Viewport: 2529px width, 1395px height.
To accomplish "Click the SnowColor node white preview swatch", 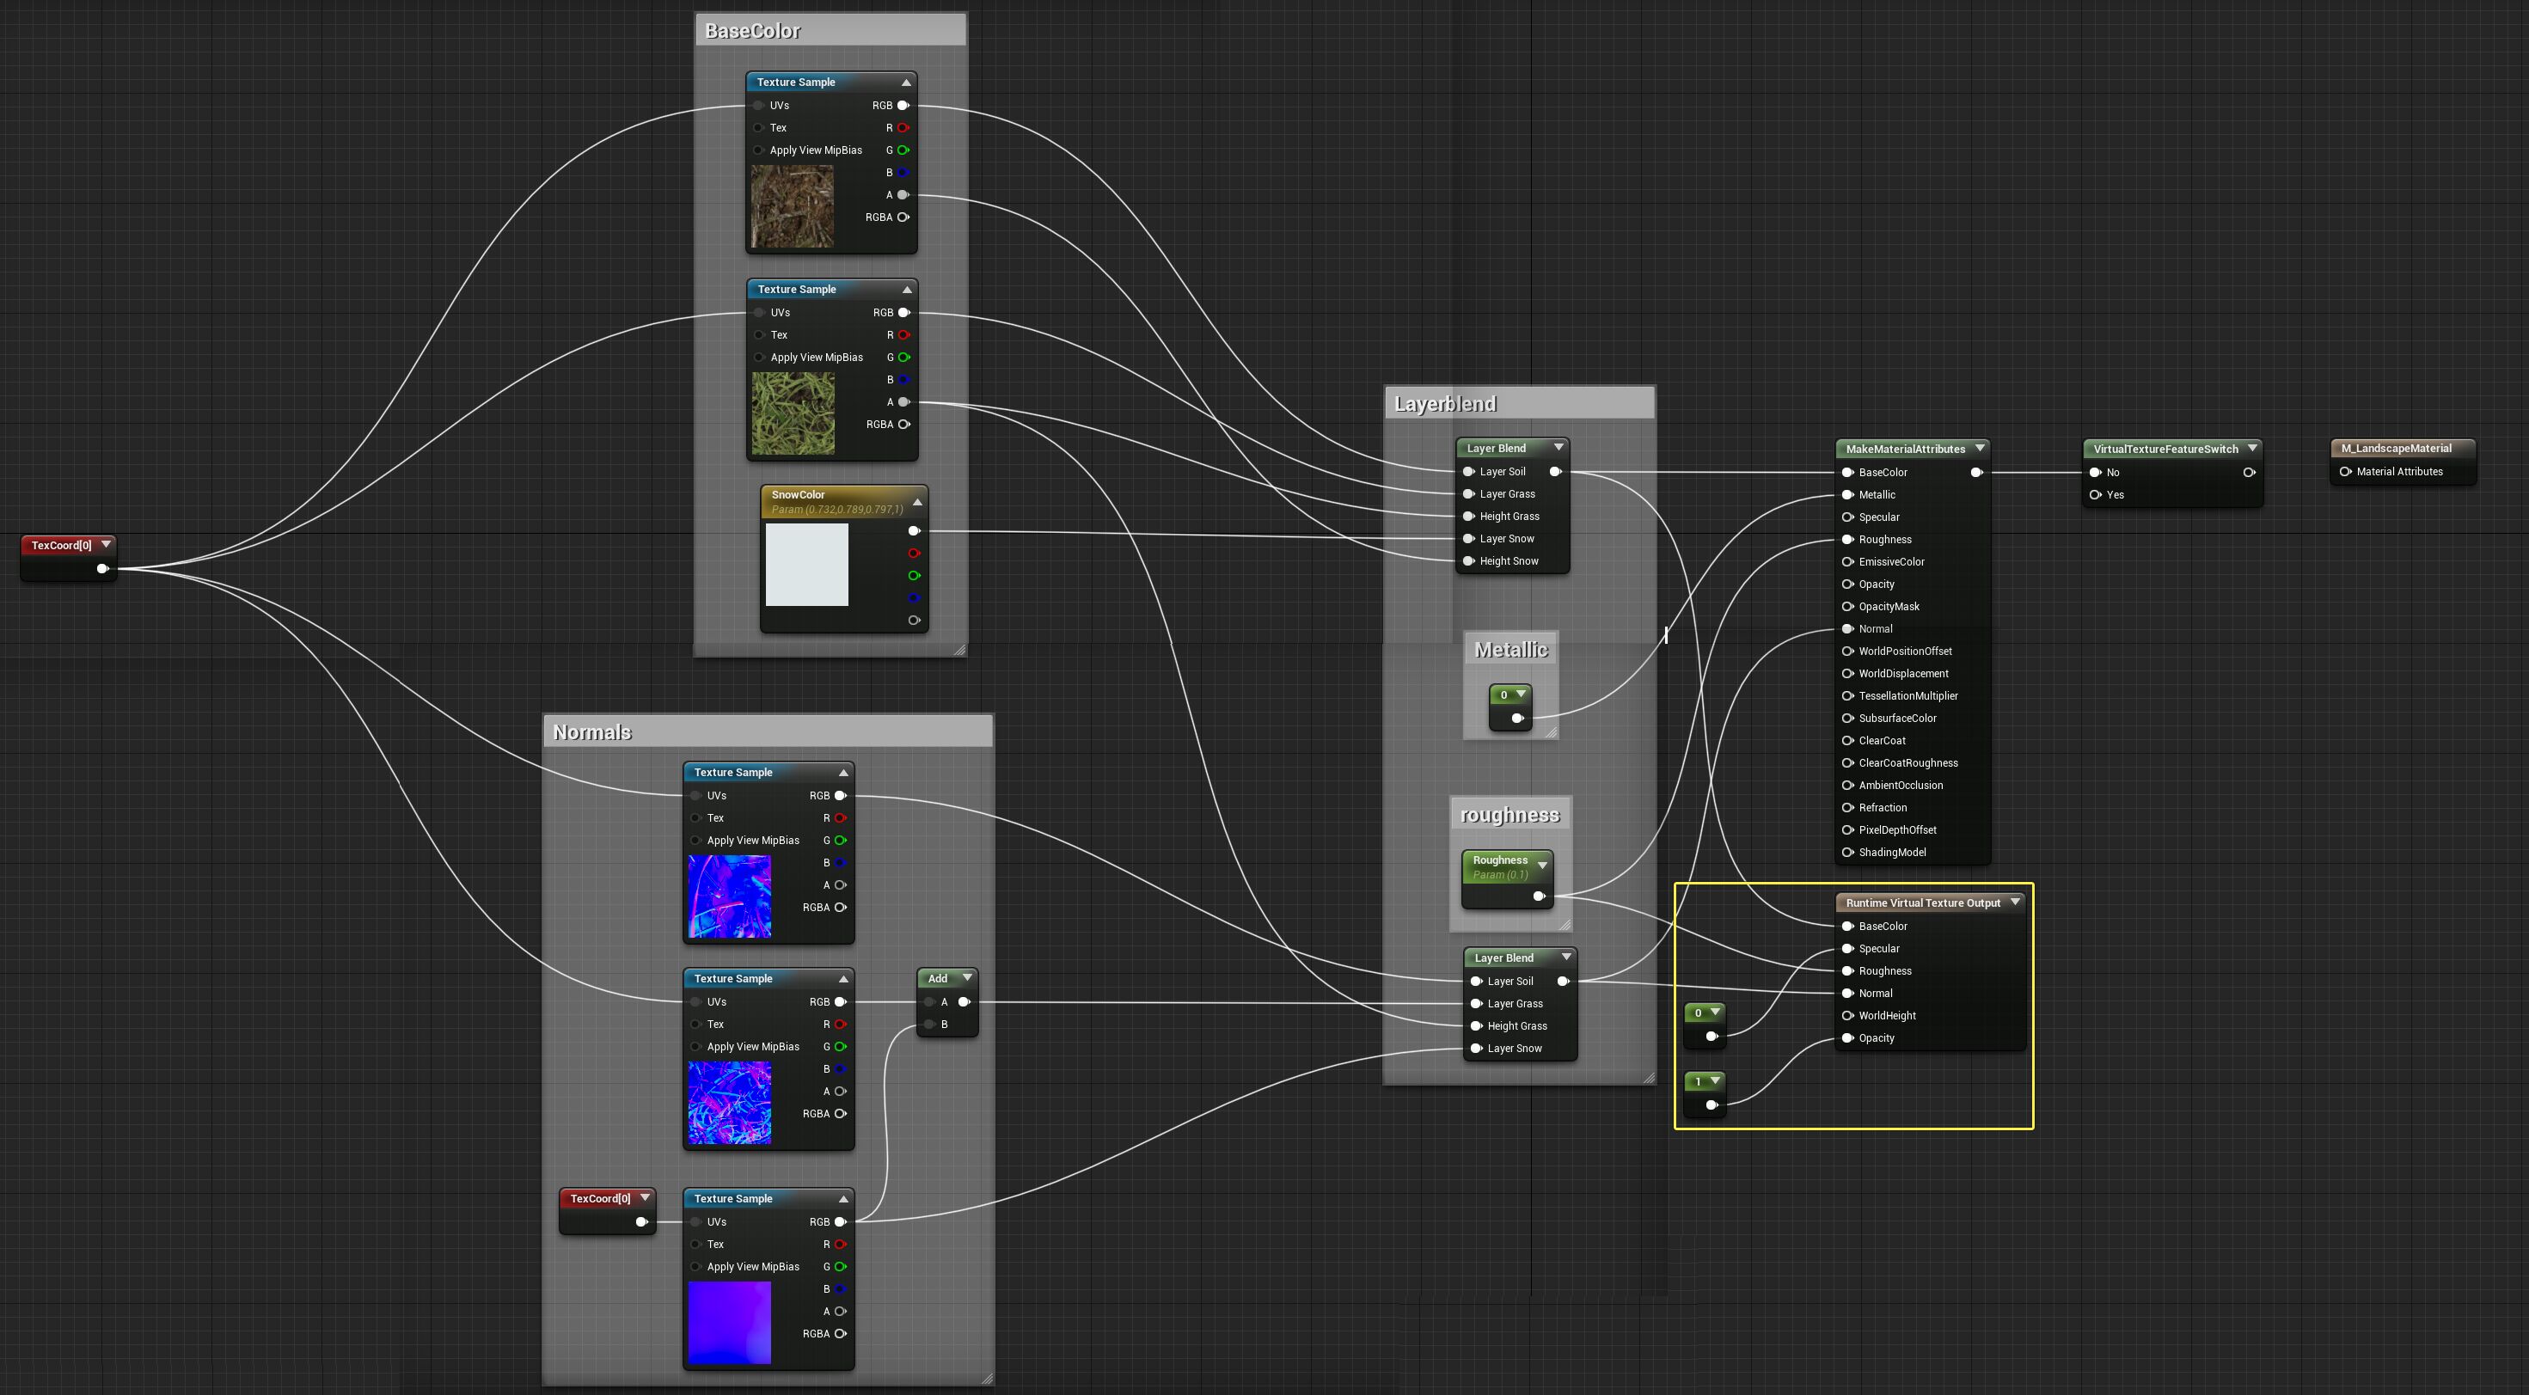I will pyautogui.click(x=806, y=565).
